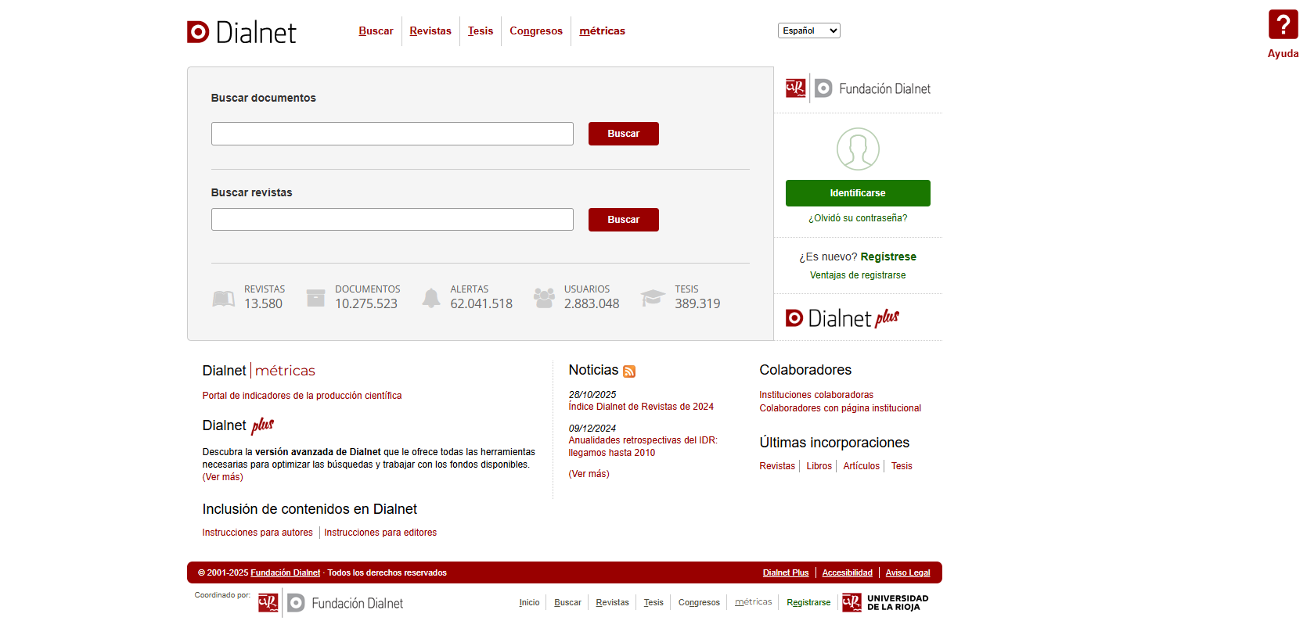Expand the Español language dropdown
The image size is (1307, 628).
[x=808, y=31]
